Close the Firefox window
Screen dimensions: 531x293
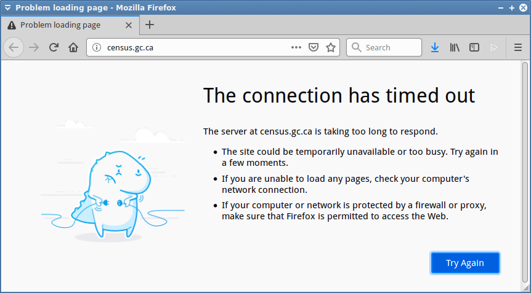[x=523, y=7]
